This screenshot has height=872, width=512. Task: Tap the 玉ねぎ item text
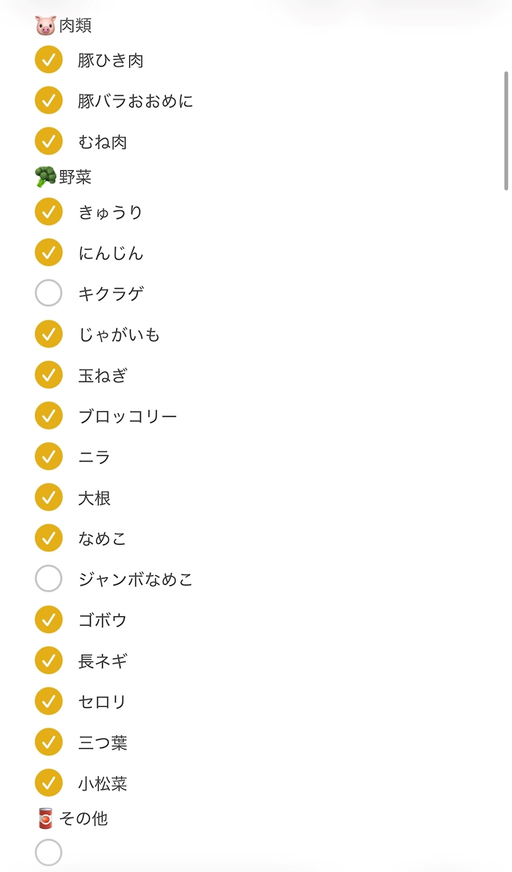pyautogui.click(x=102, y=375)
